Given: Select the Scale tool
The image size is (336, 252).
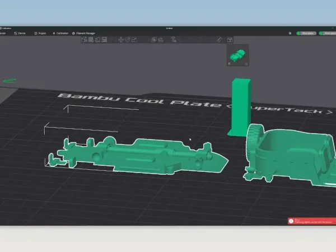Looking at the screenshot, I should (134, 40).
